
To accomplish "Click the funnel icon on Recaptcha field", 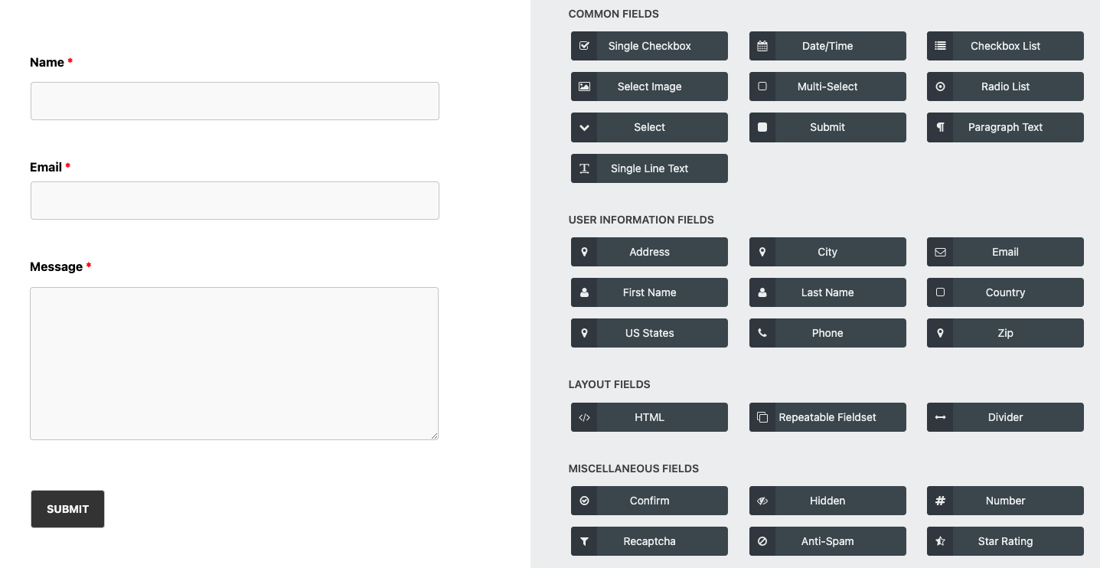I will tap(584, 541).
